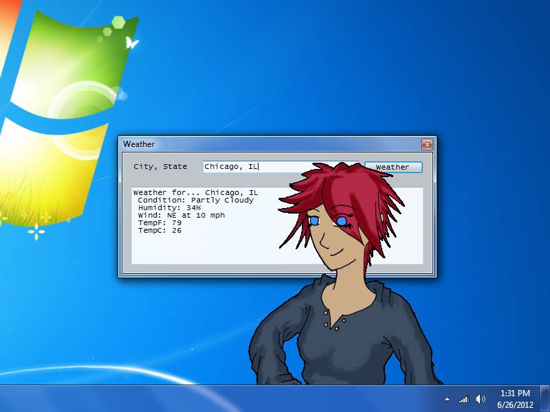The width and height of the screenshot is (550, 412).
Task: Expand the hidden system tray icons
Action: tap(446, 399)
